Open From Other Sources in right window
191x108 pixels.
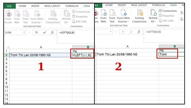coord(123,16)
